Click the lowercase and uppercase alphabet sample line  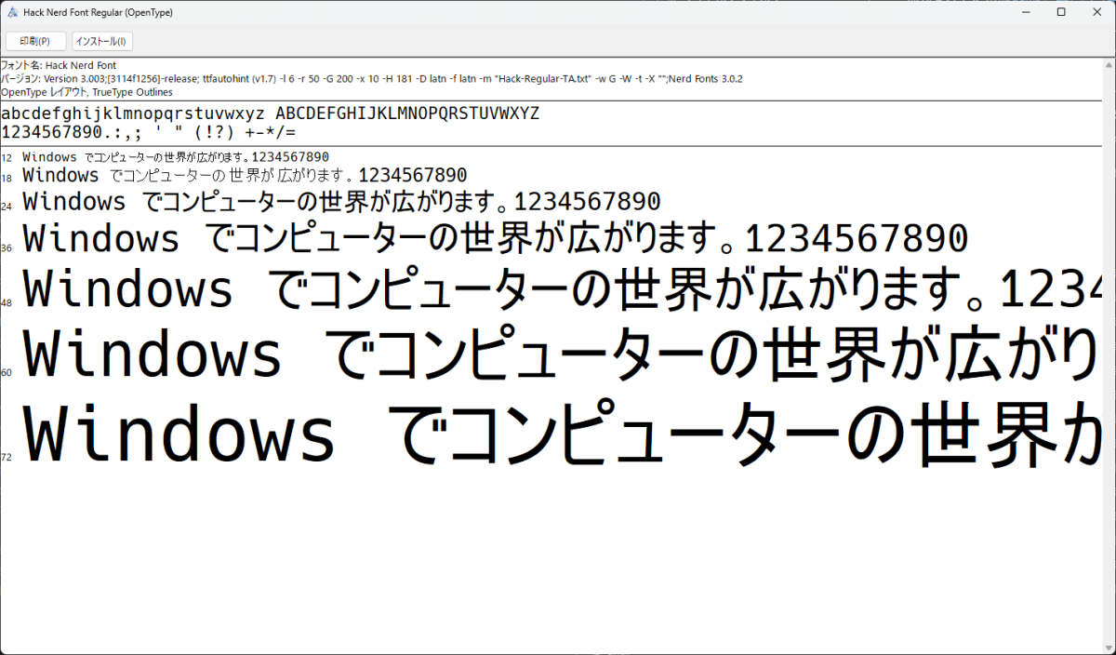point(270,114)
